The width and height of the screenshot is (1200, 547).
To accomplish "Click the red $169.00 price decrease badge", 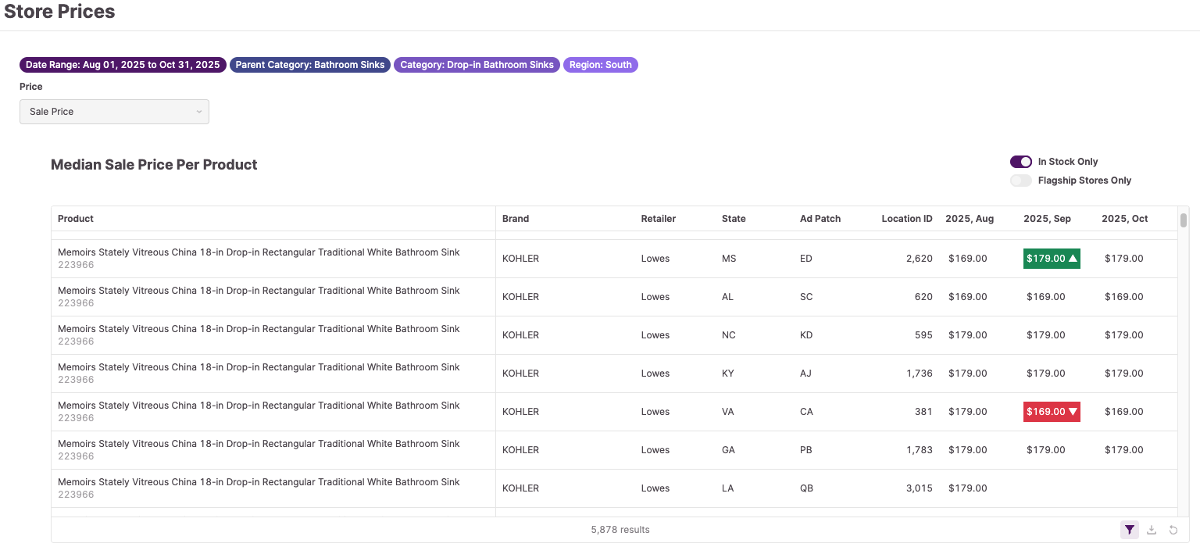I will 1052,412.
